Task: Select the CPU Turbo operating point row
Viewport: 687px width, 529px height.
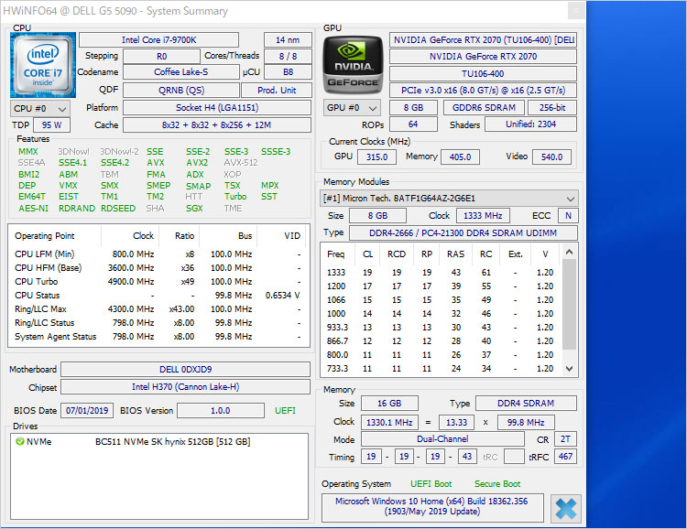Action: click(x=154, y=281)
